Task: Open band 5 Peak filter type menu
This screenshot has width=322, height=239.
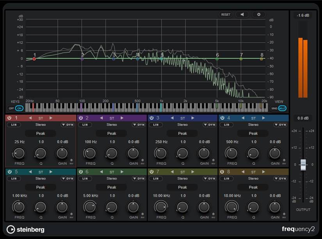Action: 41,187
